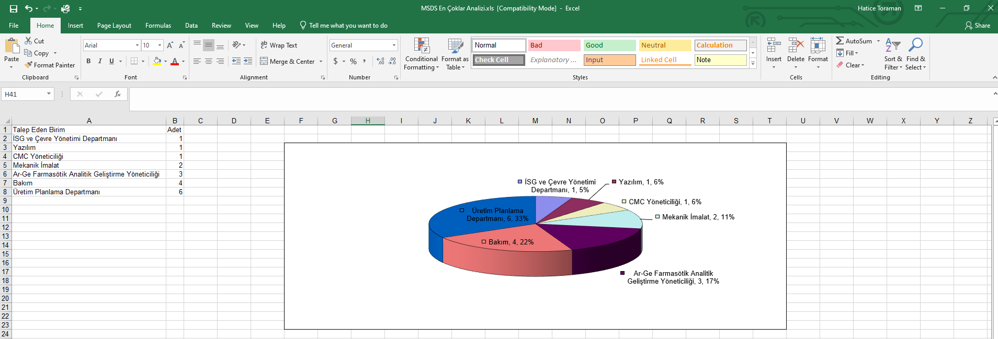
Task: Toggle Italic formatting
Action: (x=100, y=61)
